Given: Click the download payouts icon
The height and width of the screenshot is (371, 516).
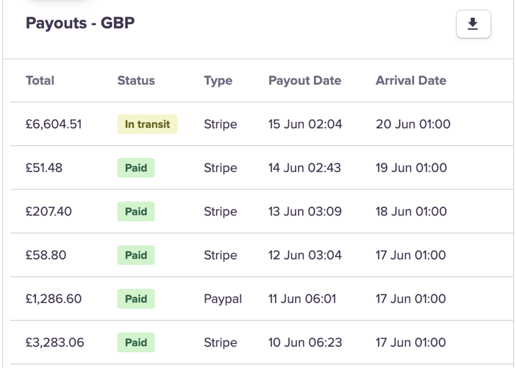Looking at the screenshot, I should pos(473,24).
